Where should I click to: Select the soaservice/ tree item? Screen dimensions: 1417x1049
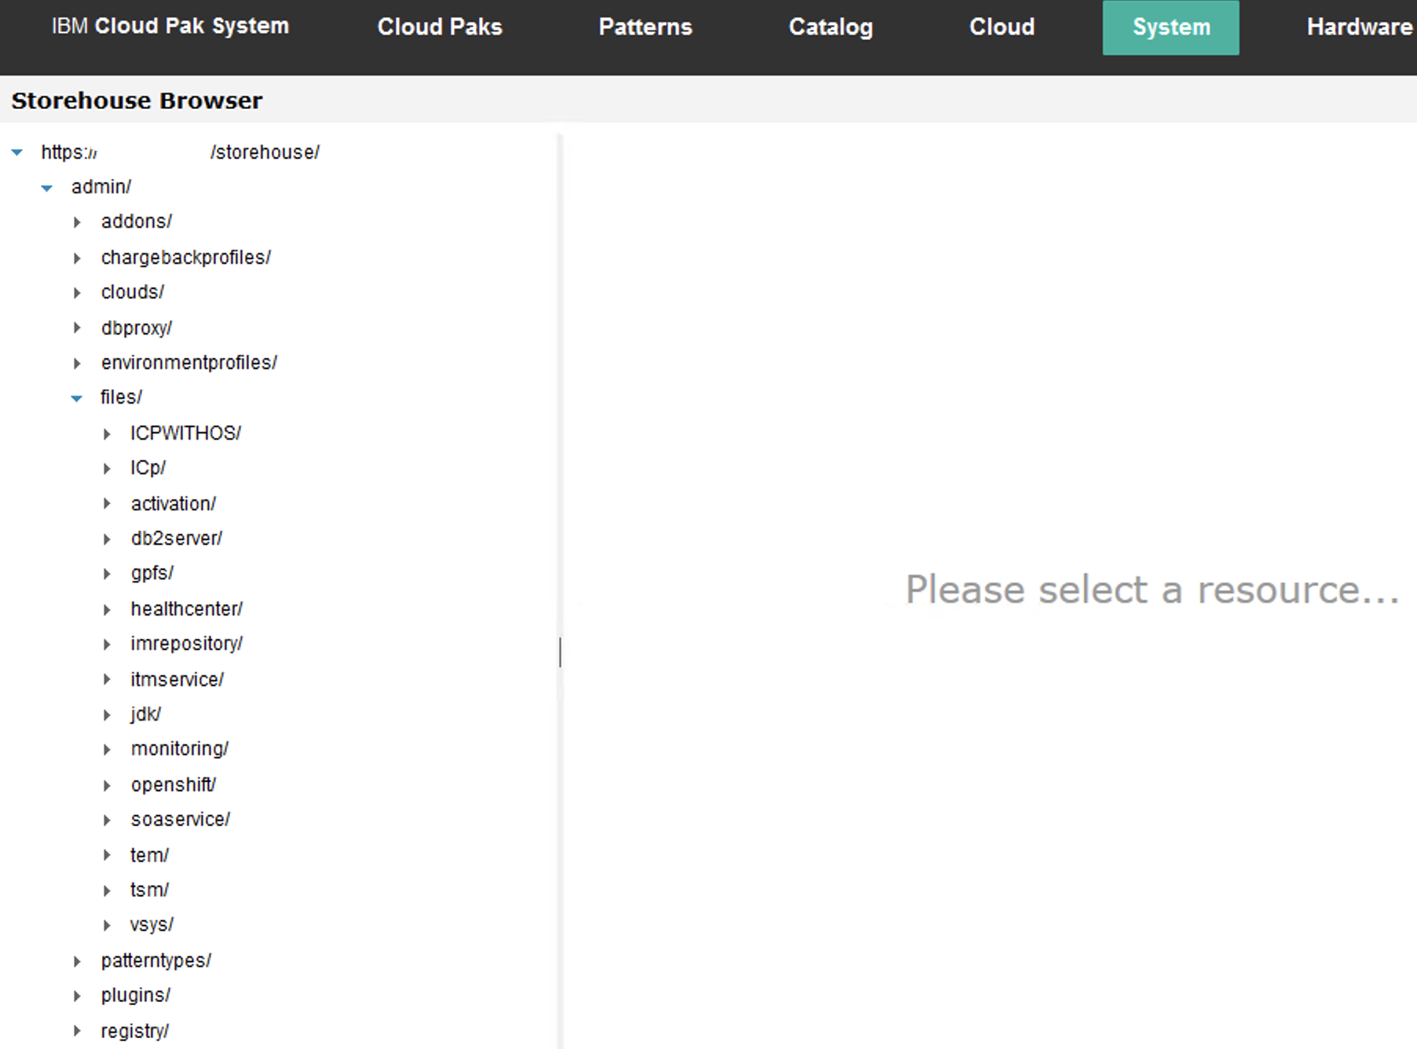point(181,820)
